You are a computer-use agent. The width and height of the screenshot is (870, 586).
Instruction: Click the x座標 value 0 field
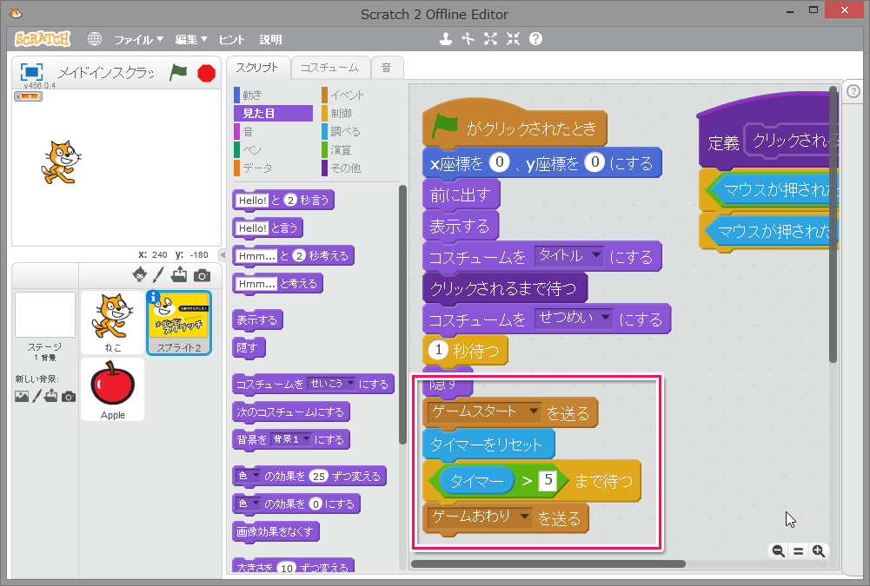pyautogui.click(x=500, y=161)
